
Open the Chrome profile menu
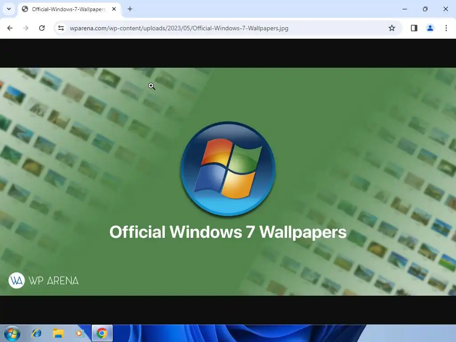[430, 28]
